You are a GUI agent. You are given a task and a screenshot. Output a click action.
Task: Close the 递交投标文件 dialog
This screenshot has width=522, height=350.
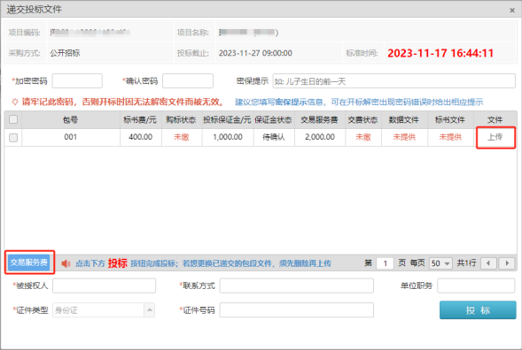click(512, 11)
